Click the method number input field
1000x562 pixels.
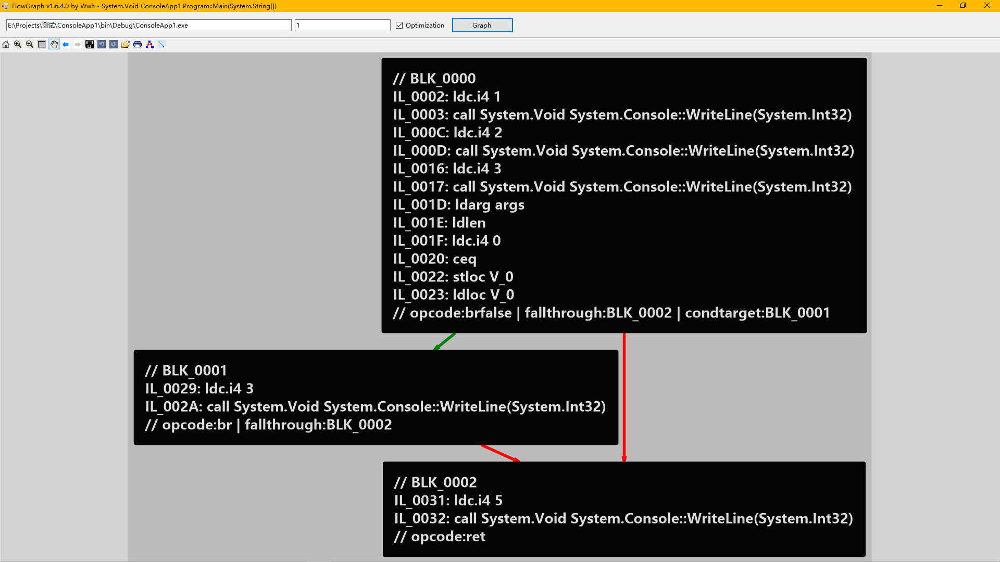342,25
